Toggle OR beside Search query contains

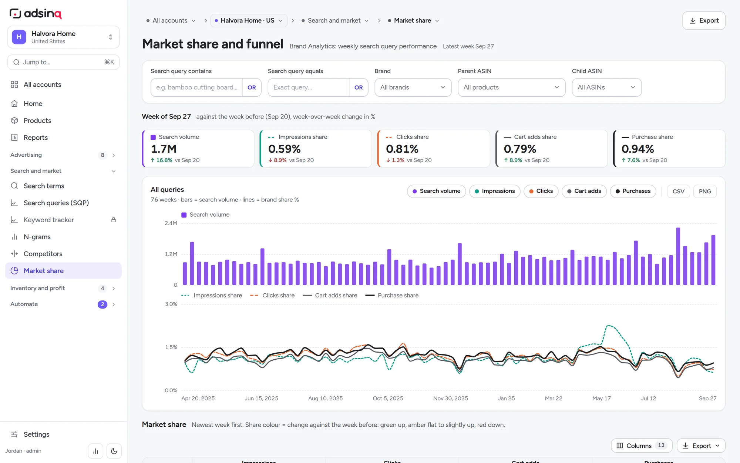point(252,87)
